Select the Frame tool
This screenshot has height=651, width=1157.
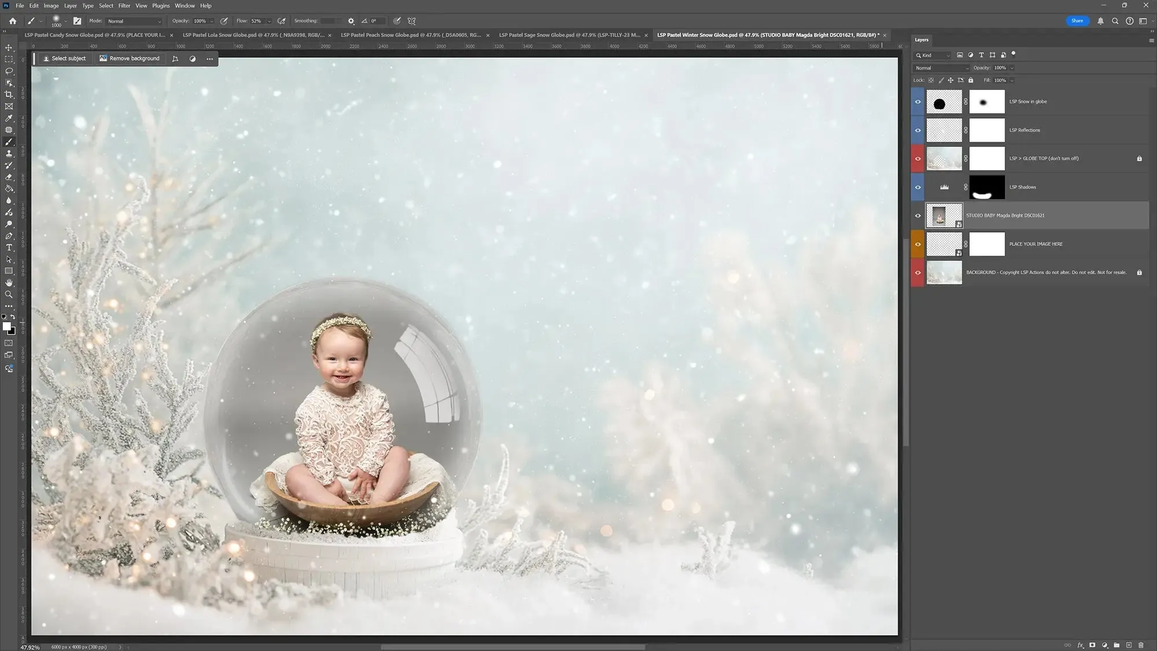pyautogui.click(x=9, y=106)
